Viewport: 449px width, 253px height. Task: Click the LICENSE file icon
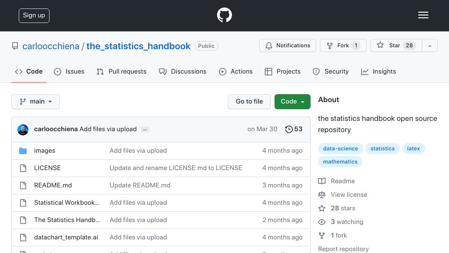[23, 168]
